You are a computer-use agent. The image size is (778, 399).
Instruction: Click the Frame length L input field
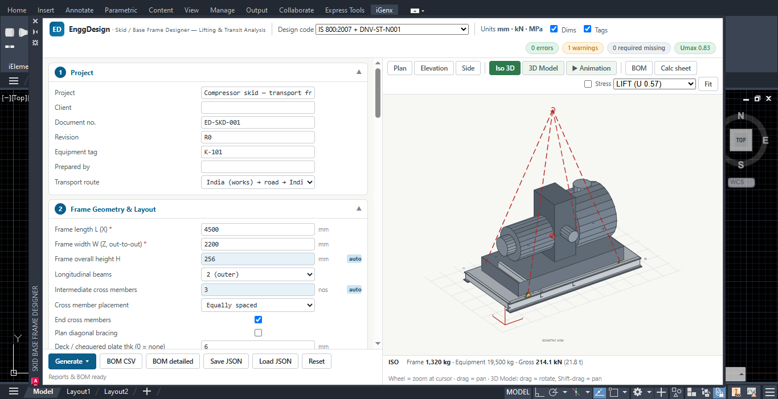258,229
